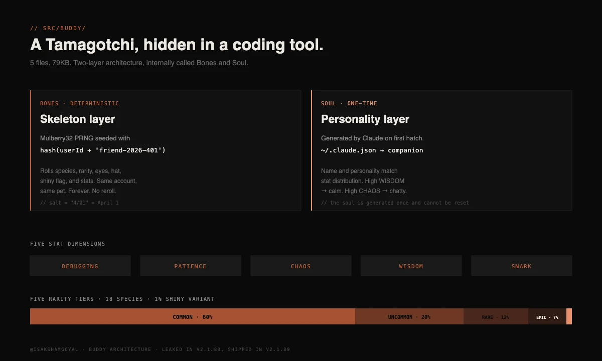Screen dimensions: 602x361
Task: Click the DEBUGGING stat box
Action: (80, 266)
